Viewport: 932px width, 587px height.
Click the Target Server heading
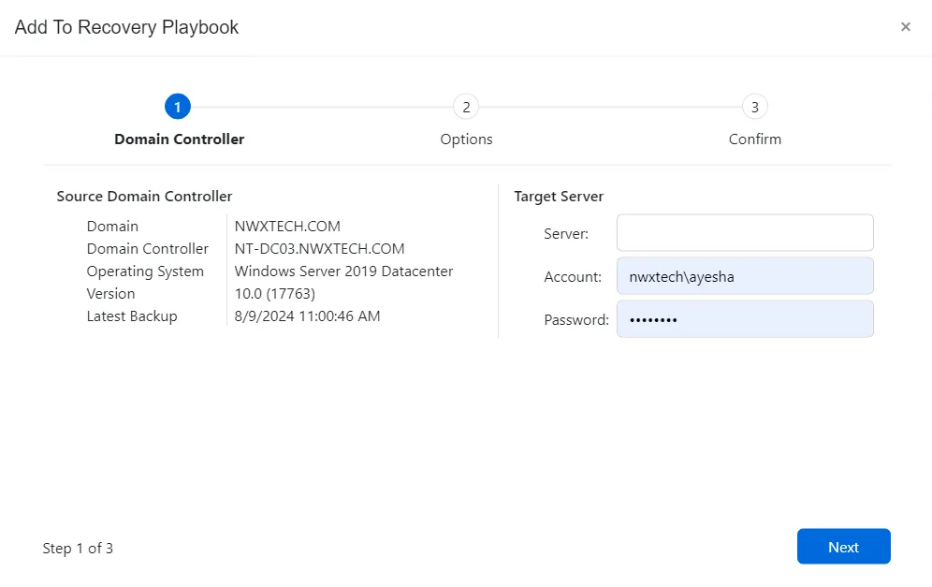559,197
